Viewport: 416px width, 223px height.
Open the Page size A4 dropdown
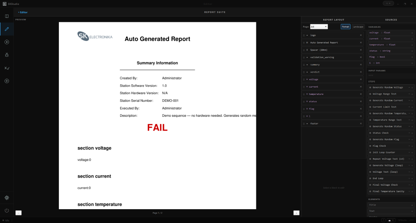pyautogui.click(x=319, y=27)
